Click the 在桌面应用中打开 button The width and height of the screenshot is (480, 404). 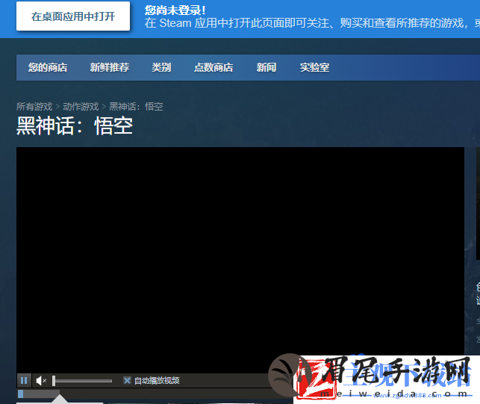(x=73, y=16)
